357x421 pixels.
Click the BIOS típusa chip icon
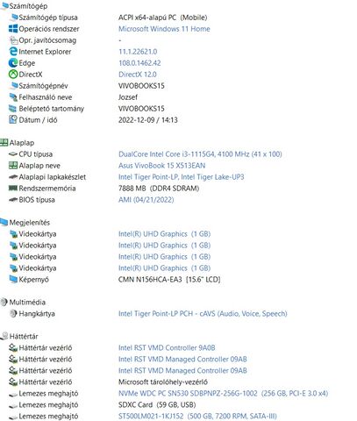[x=13, y=200]
